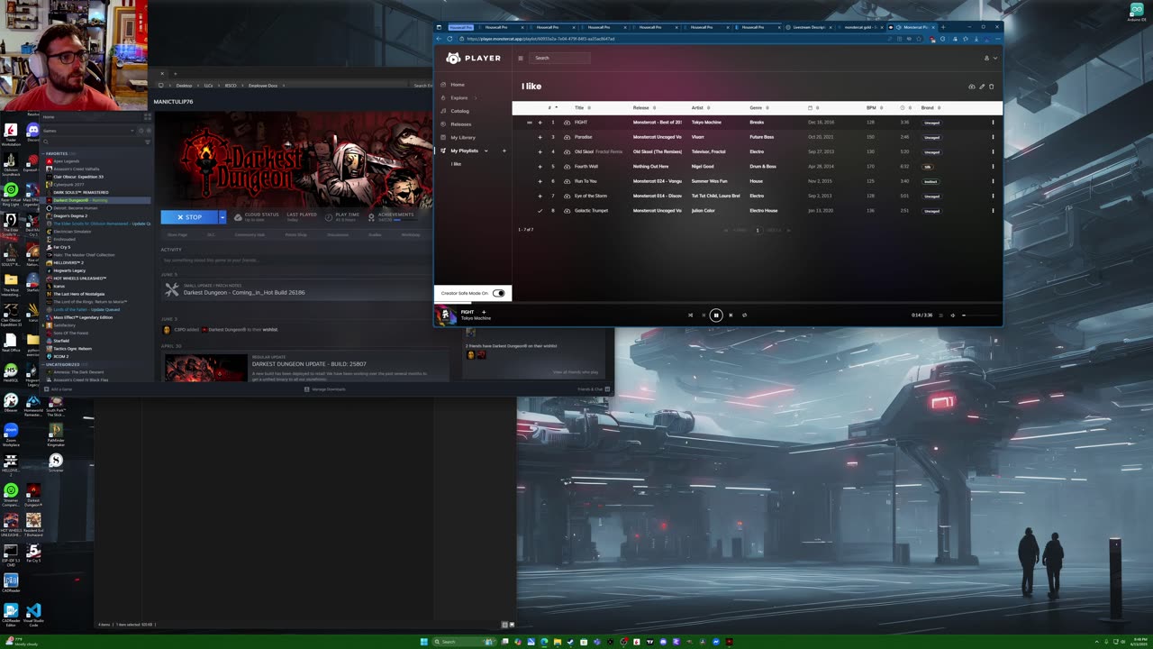Viewport: 1153px width, 649px height.
Task: Open the account dropdown in Monstercat player
Action: [x=990, y=58]
